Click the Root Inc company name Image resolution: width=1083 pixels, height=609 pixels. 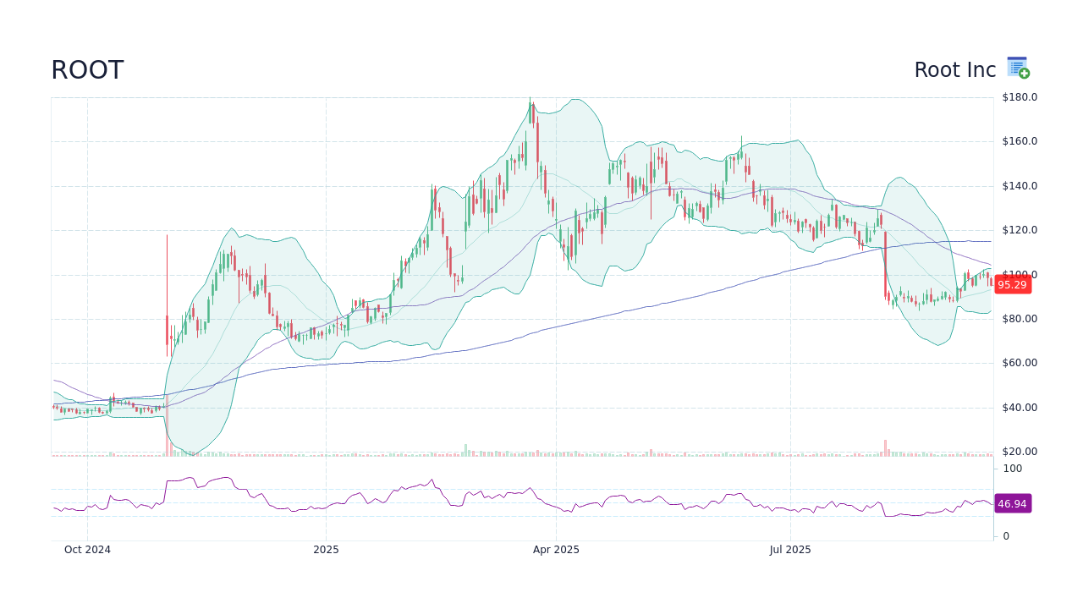[x=954, y=69]
